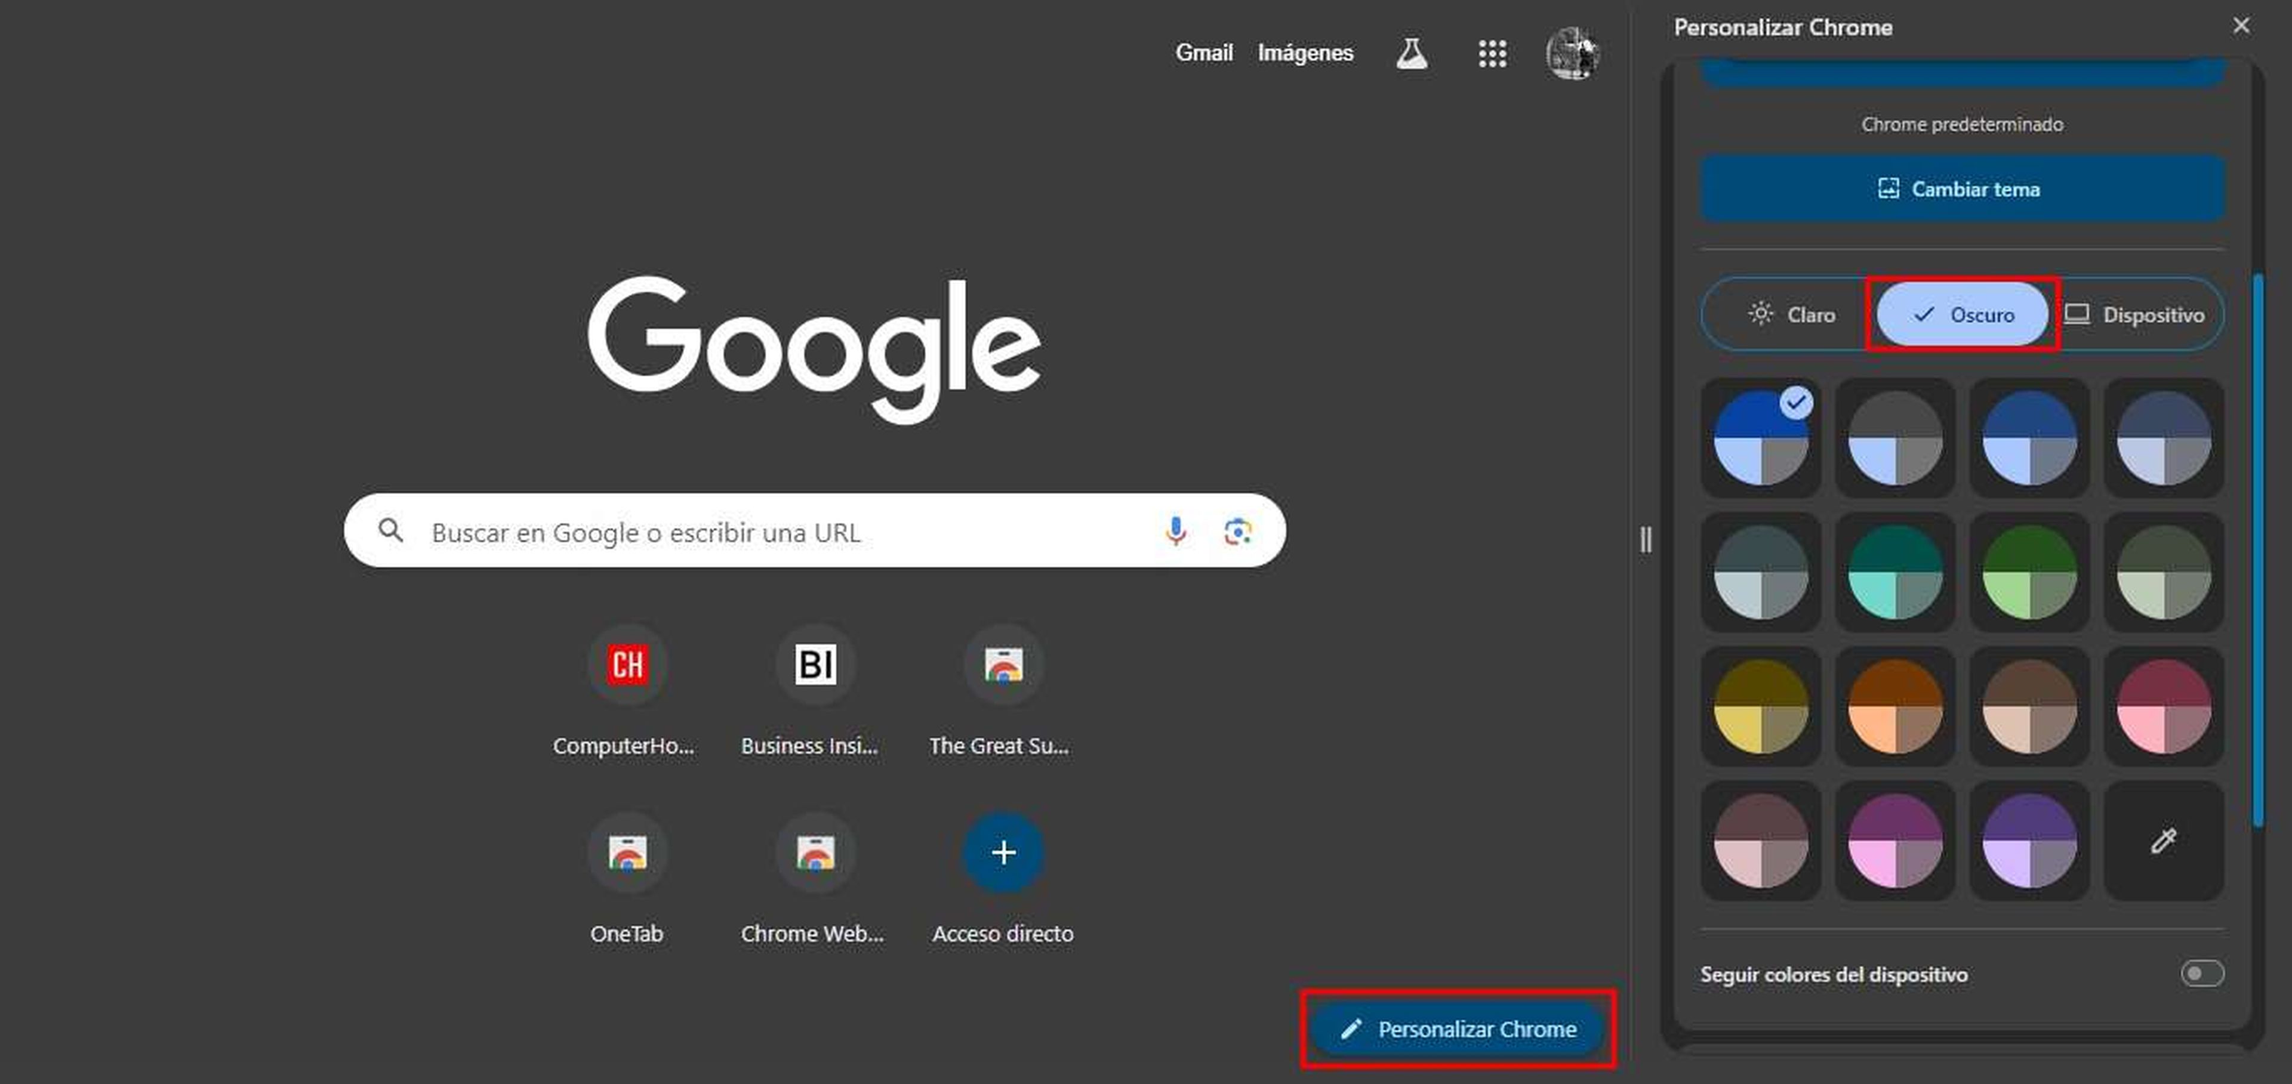
Task: Choose the pink rose color swatch
Action: [2163, 706]
